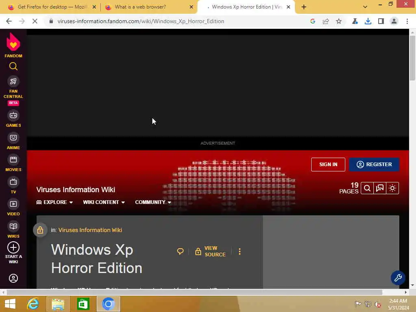This screenshot has width=416, height=312.
Task: Open a new browser tab
Action: (304, 7)
